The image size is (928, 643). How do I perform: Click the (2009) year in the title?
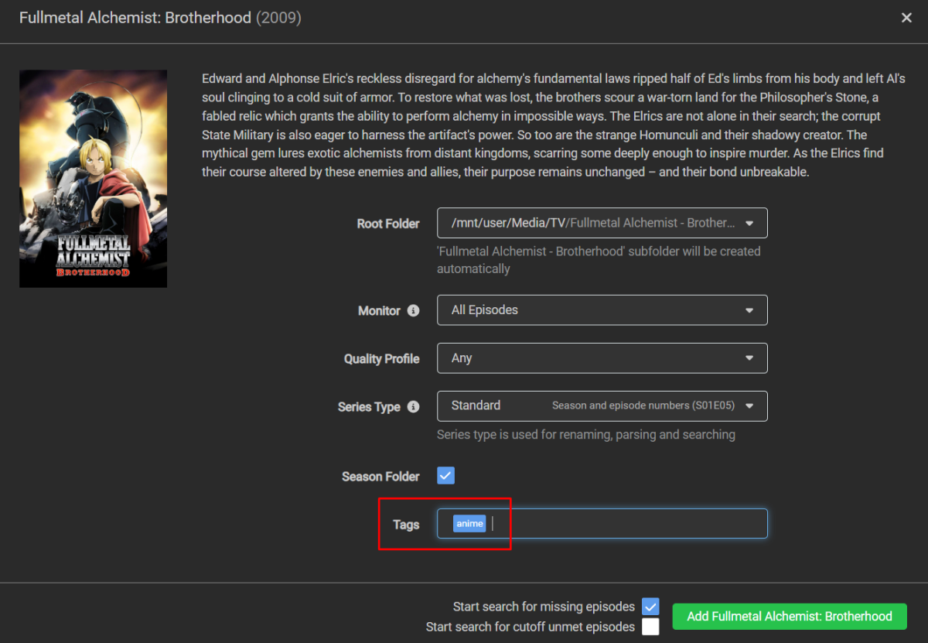[x=278, y=18]
